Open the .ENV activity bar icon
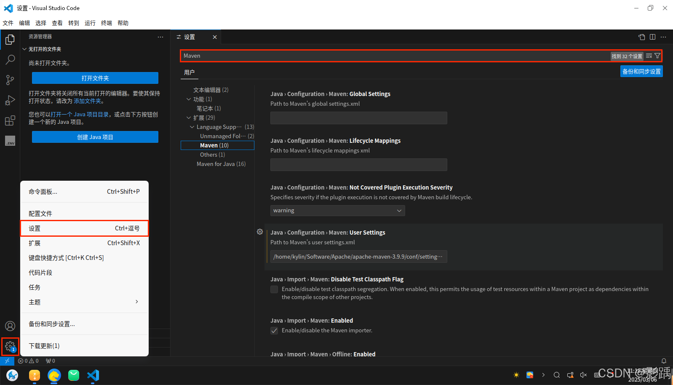 tap(10, 141)
